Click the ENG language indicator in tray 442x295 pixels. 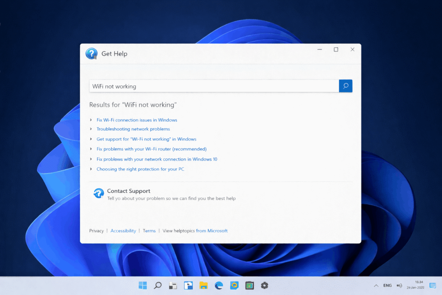click(388, 285)
